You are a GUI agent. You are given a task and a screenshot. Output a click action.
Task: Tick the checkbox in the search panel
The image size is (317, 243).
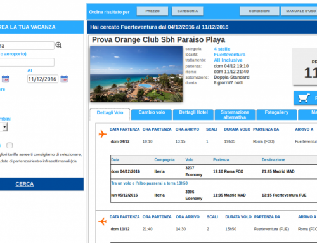[10, 145]
